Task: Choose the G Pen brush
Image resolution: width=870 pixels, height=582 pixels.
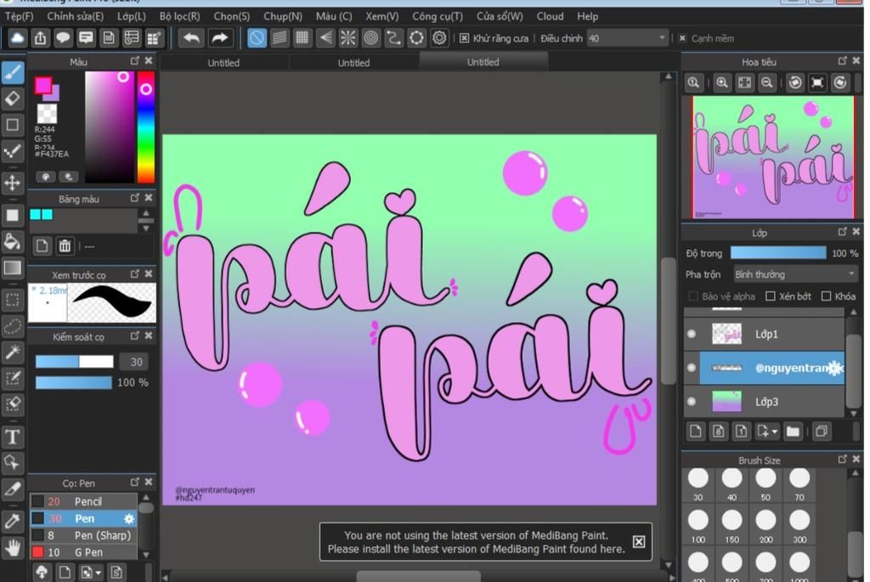Action: (x=83, y=552)
